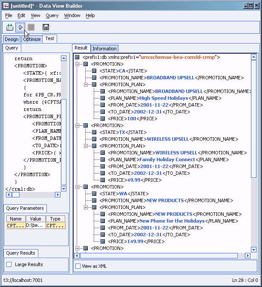The image size is (262, 287).
Task: Click node icon beside New Phone for the Holidays
Action: [x=103, y=221]
